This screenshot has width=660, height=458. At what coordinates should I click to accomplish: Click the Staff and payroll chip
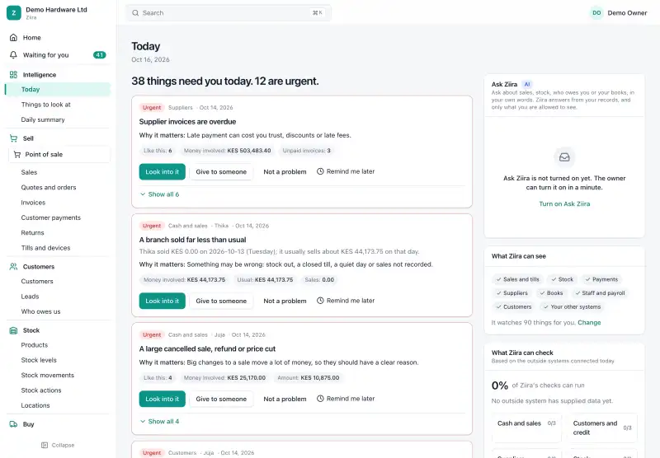600,293
